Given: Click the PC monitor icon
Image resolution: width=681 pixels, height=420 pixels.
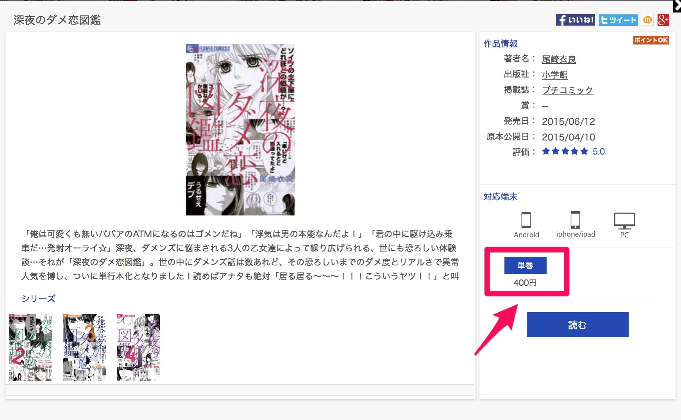Looking at the screenshot, I should point(624,221).
